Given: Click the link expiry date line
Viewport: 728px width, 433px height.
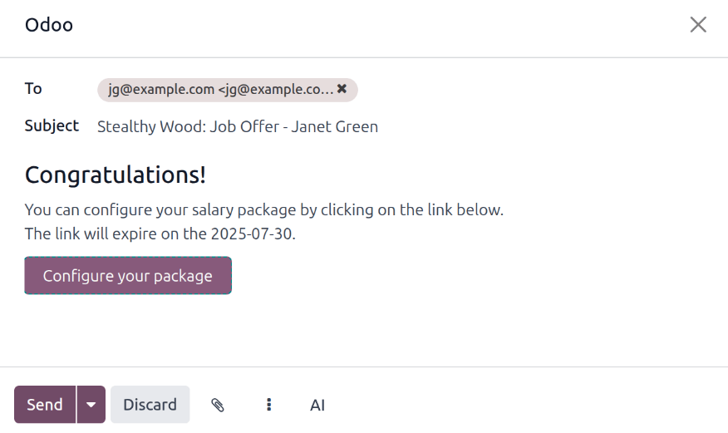Looking at the screenshot, I should click(160, 234).
